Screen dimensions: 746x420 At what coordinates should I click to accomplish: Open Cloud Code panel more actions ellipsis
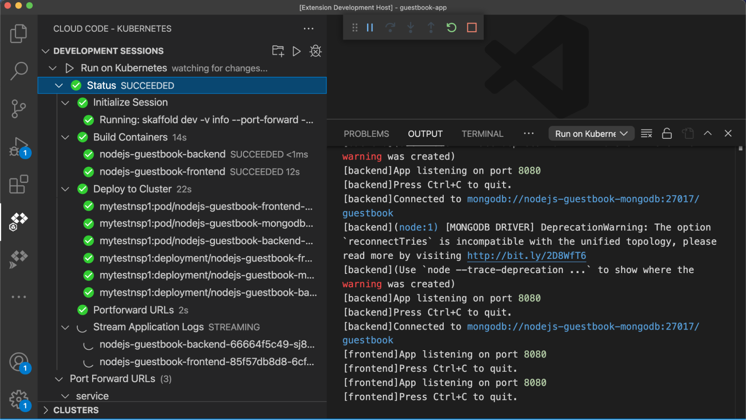coord(309,29)
